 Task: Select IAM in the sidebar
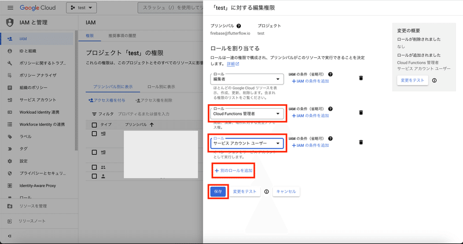(37, 39)
